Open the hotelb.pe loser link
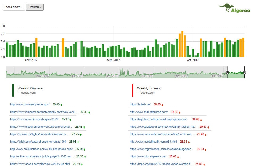 coord(140,104)
